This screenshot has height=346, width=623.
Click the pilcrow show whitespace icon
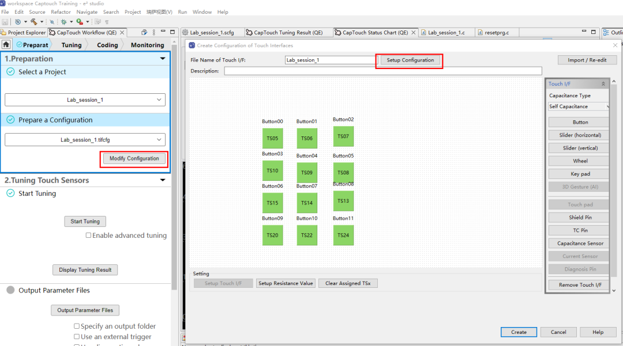click(x=107, y=22)
